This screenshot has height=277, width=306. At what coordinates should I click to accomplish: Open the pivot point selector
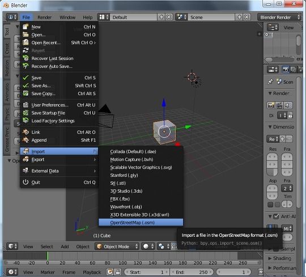[x=164, y=246]
